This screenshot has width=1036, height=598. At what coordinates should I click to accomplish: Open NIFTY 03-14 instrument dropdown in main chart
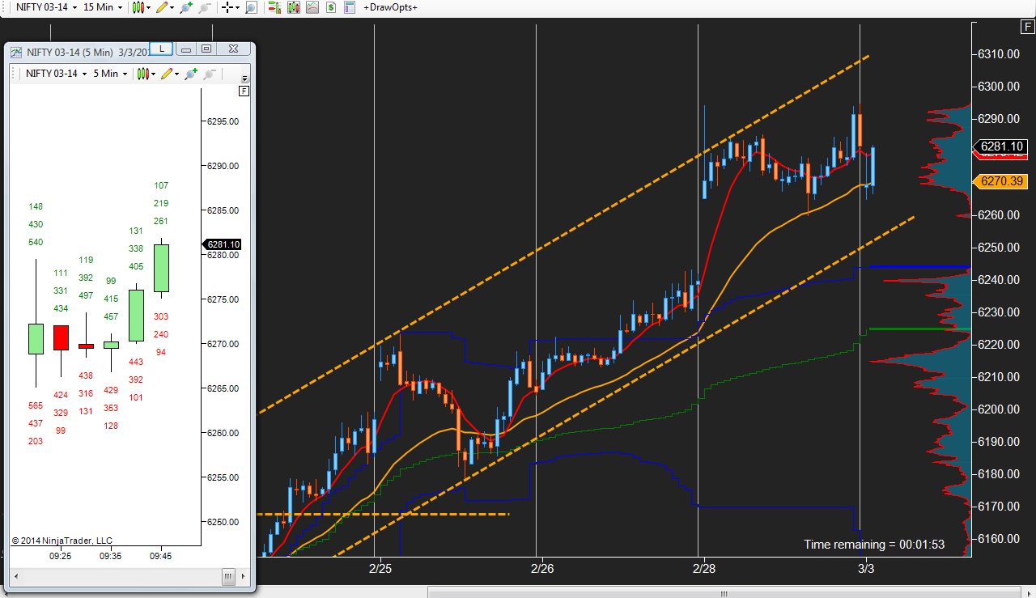tap(47, 7)
